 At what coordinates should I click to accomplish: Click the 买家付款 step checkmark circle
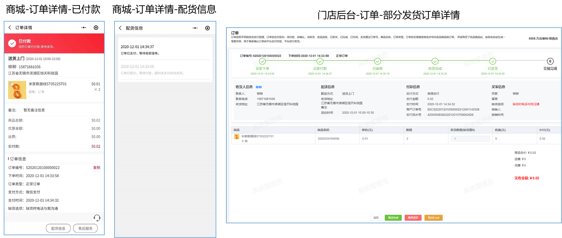click(320, 61)
